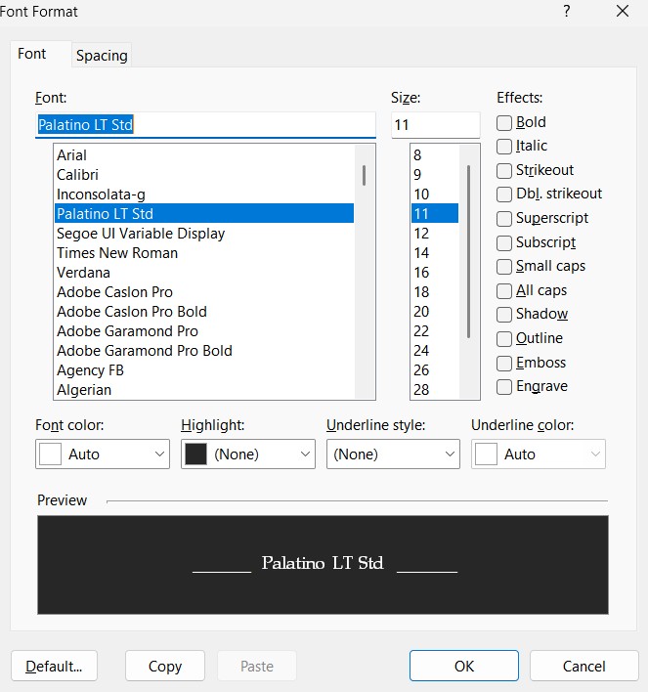
Task: Expand the Highlight dropdown
Action: click(x=305, y=454)
